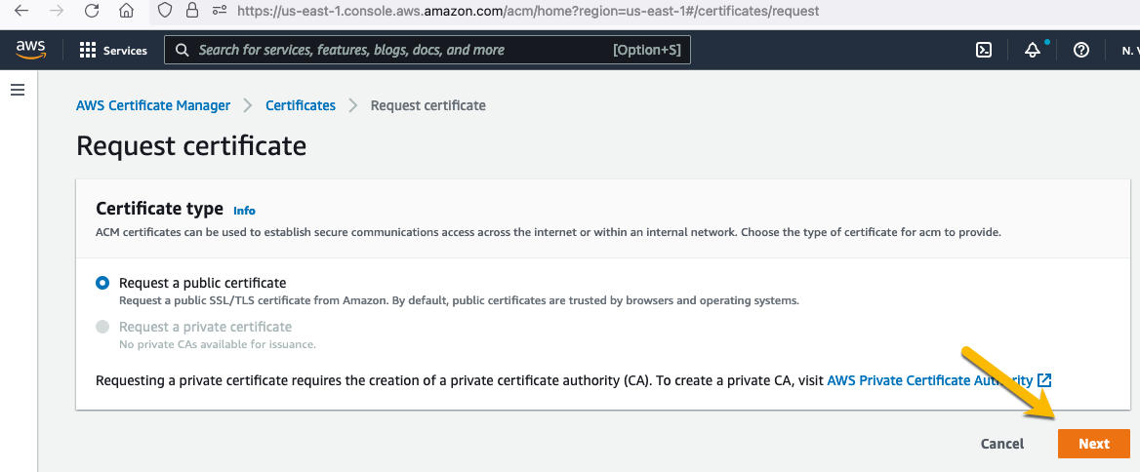Open the notifications bell

coord(1033,50)
